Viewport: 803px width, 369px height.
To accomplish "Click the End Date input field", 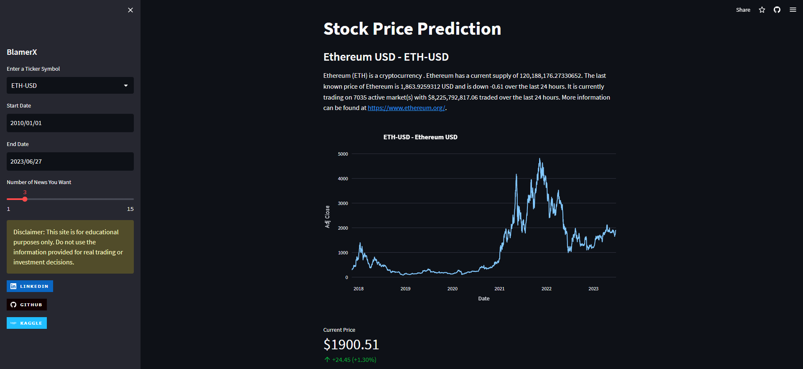I will tap(70, 161).
